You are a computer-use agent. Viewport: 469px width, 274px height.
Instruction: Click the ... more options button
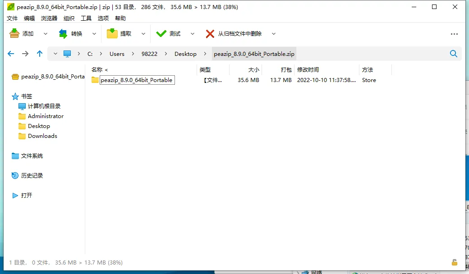(x=453, y=33)
